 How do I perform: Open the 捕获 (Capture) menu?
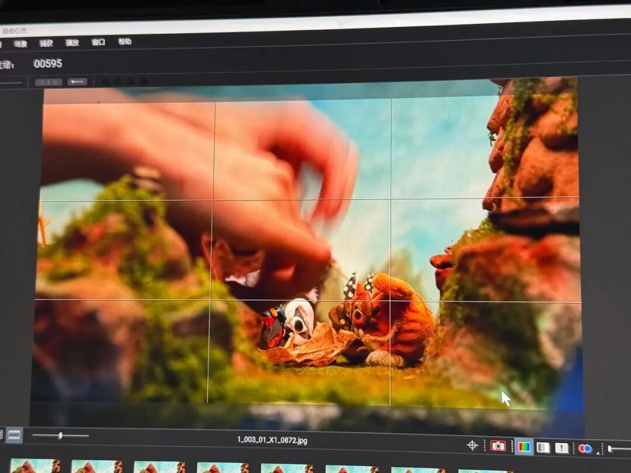pyautogui.click(x=46, y=43)
